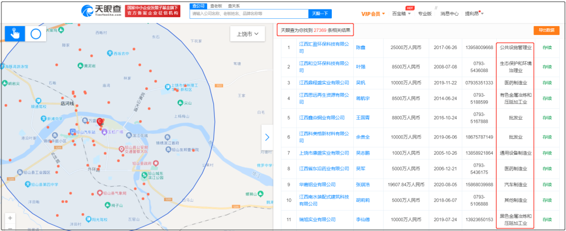
Task: Open company 江西鑫焱铜业有限公司
Action: pos(322,118)
